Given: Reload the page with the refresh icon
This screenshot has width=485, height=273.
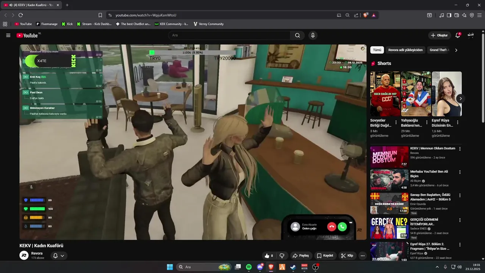Looking at the screenshot, I should 20,15.
